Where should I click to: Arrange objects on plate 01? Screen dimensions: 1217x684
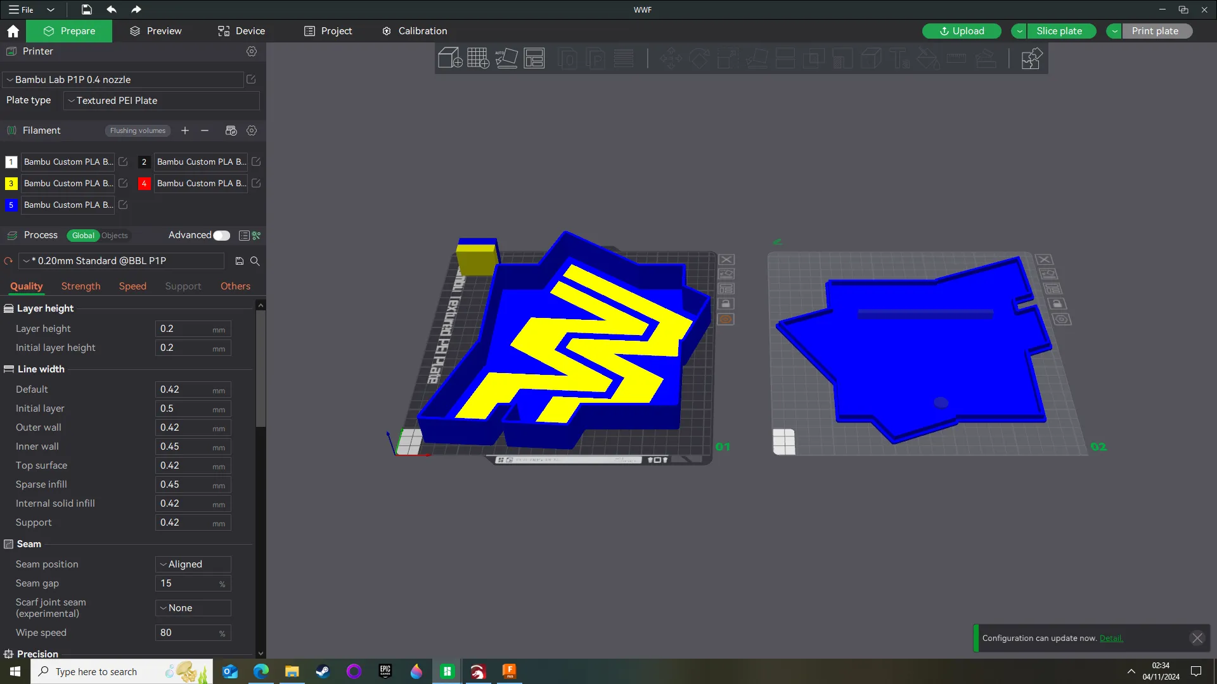(726, 289)
